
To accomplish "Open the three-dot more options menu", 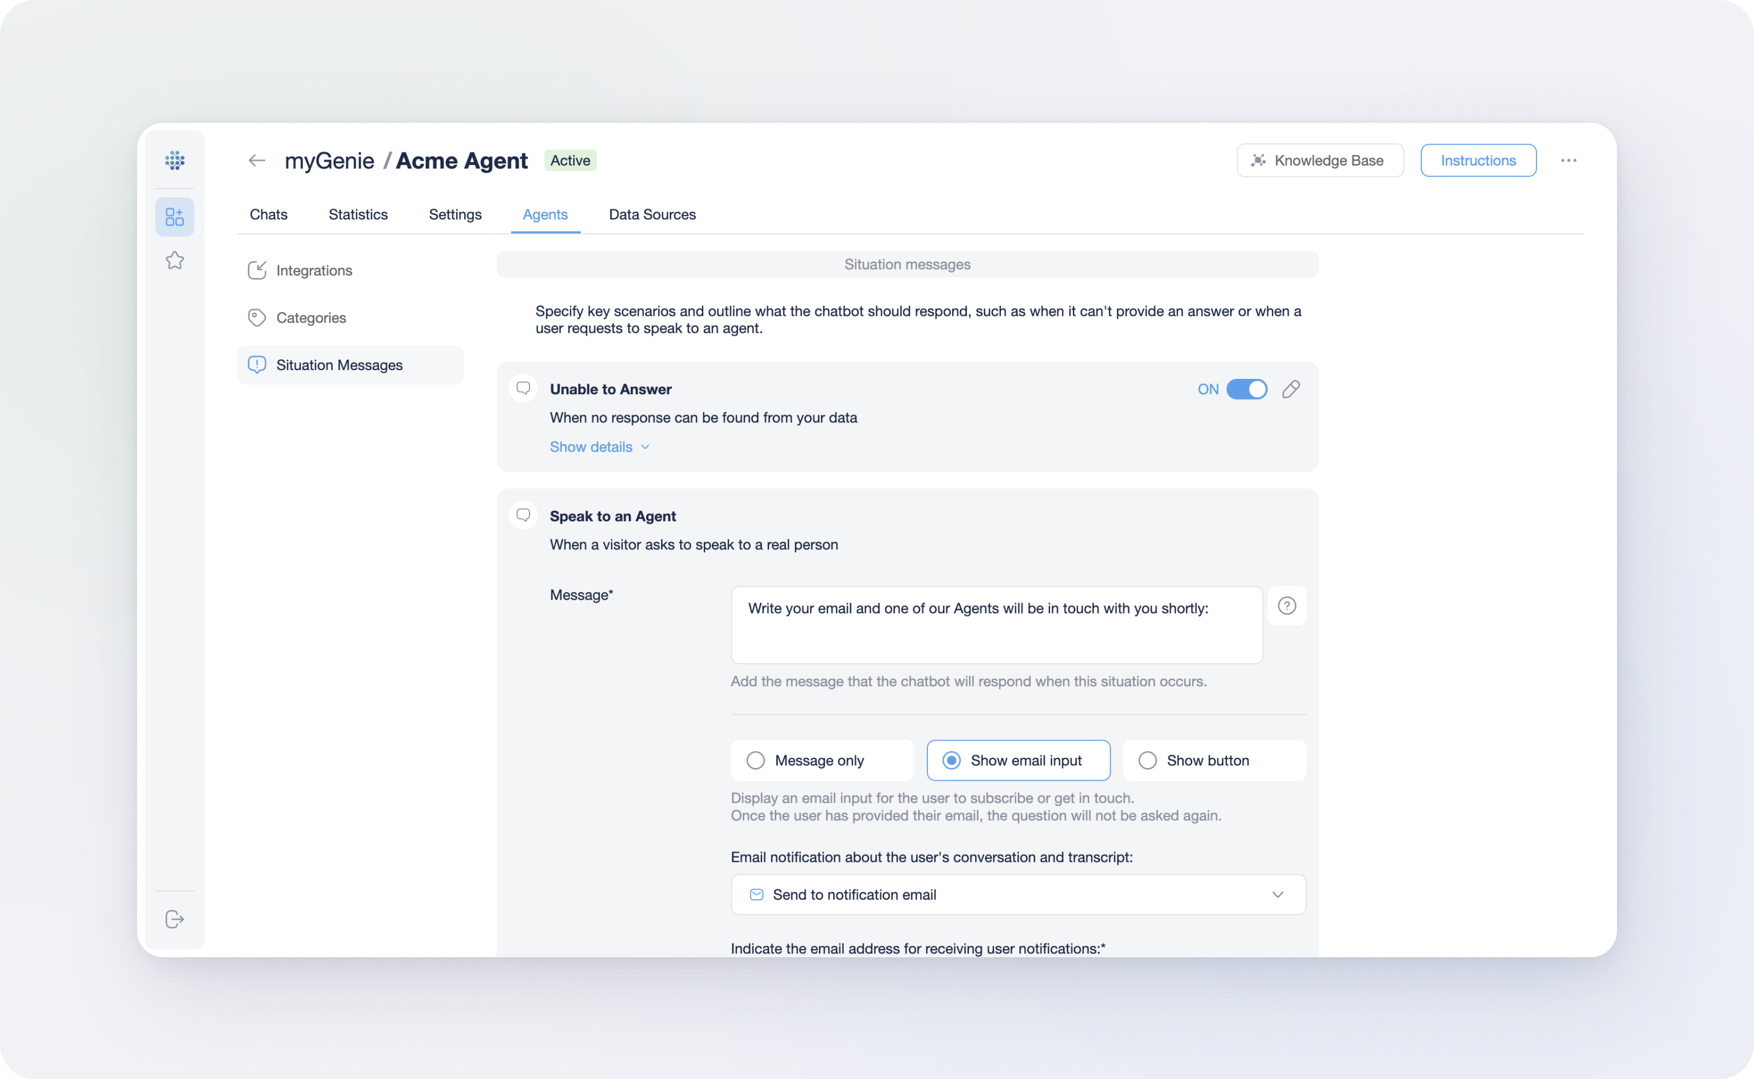I will coord(1569,161).
